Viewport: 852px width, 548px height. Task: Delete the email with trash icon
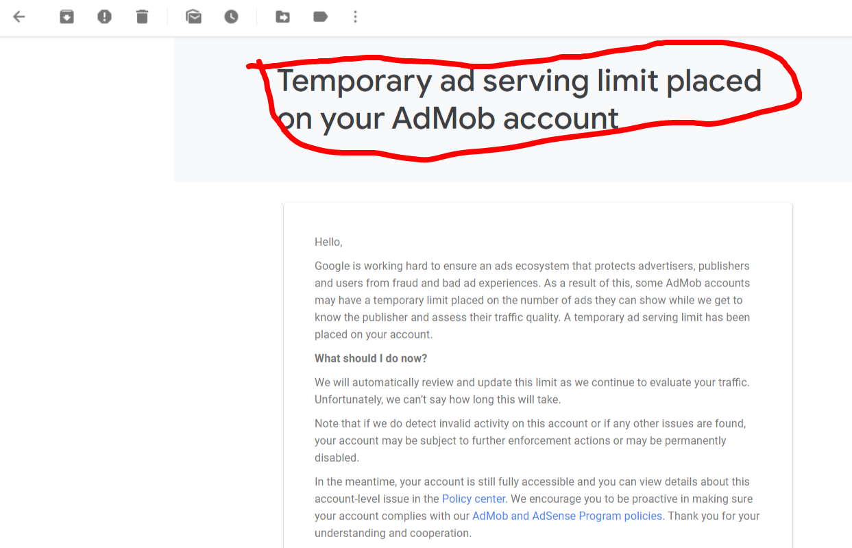[x=142, y=16]
